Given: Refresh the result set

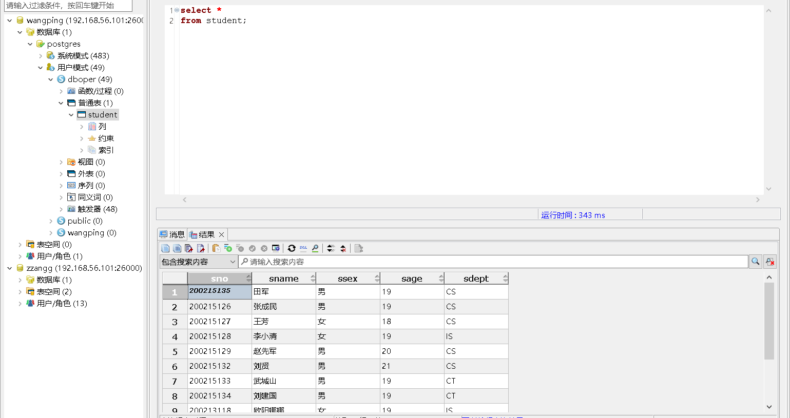Looking at the screenshot, I should pyautogui.click(x=292, y=248).
